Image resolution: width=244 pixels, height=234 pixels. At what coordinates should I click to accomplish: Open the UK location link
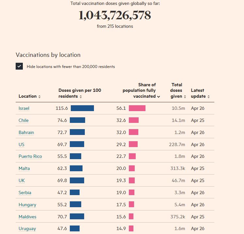[22, 181]
